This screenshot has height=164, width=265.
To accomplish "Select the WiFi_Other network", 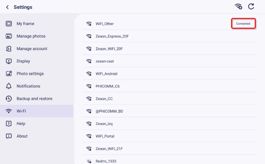I will pyautogui.click(x=170, y=24).
